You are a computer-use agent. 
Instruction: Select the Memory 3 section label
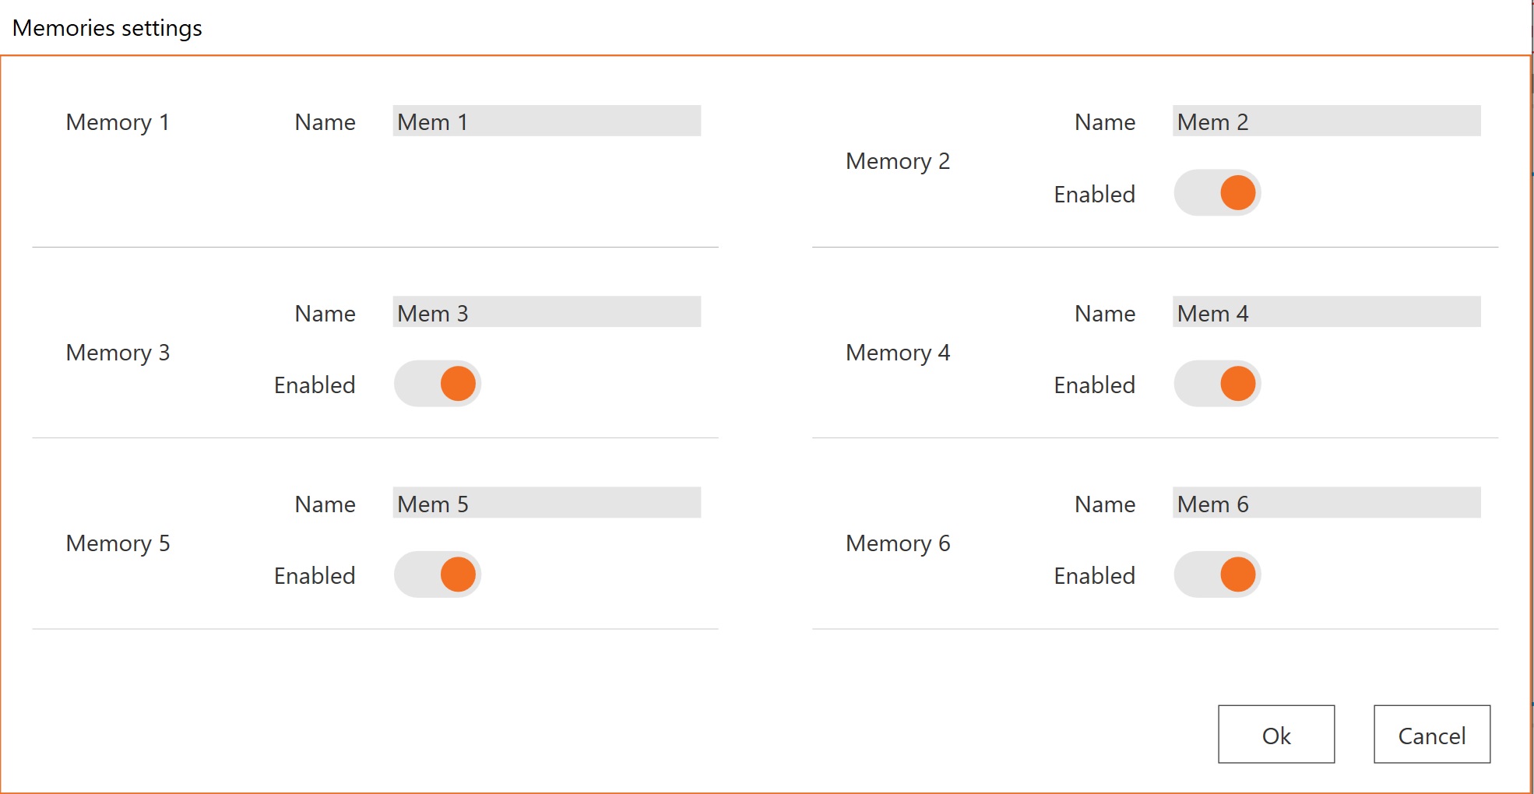[x=118, y=353]
